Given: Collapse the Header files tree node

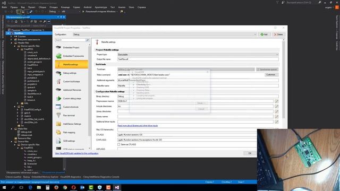Looking at the screenshot, I should [11, 43].
